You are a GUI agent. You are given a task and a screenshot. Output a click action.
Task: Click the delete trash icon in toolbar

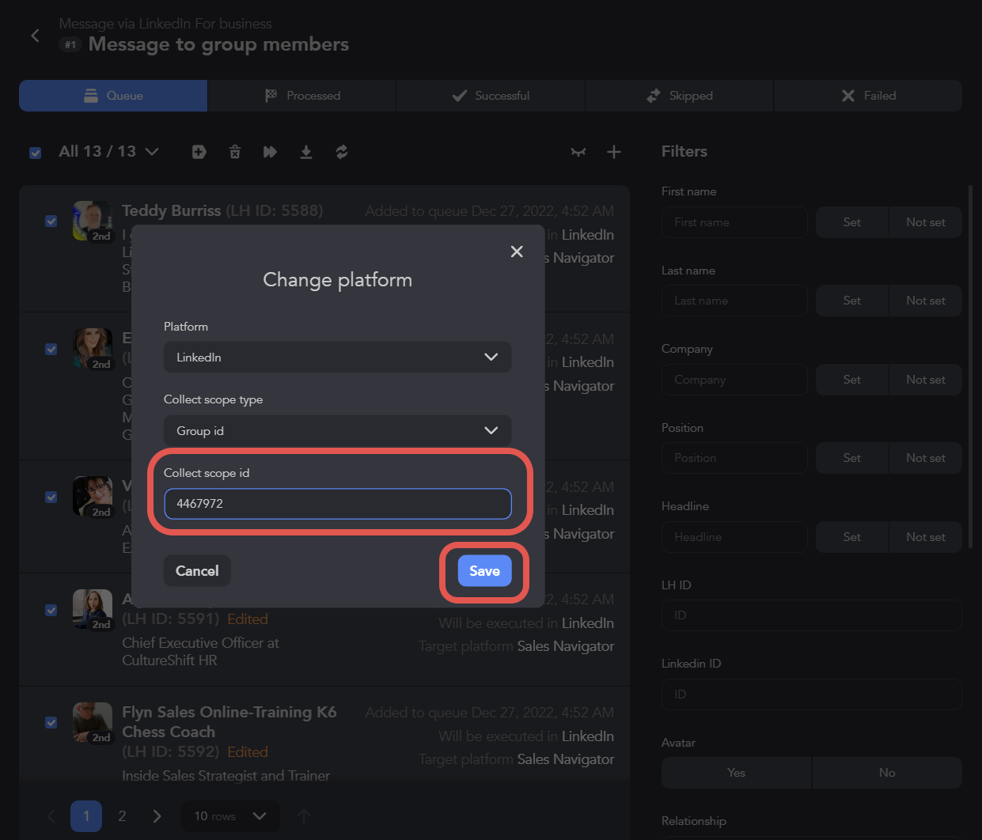point(235,152)
